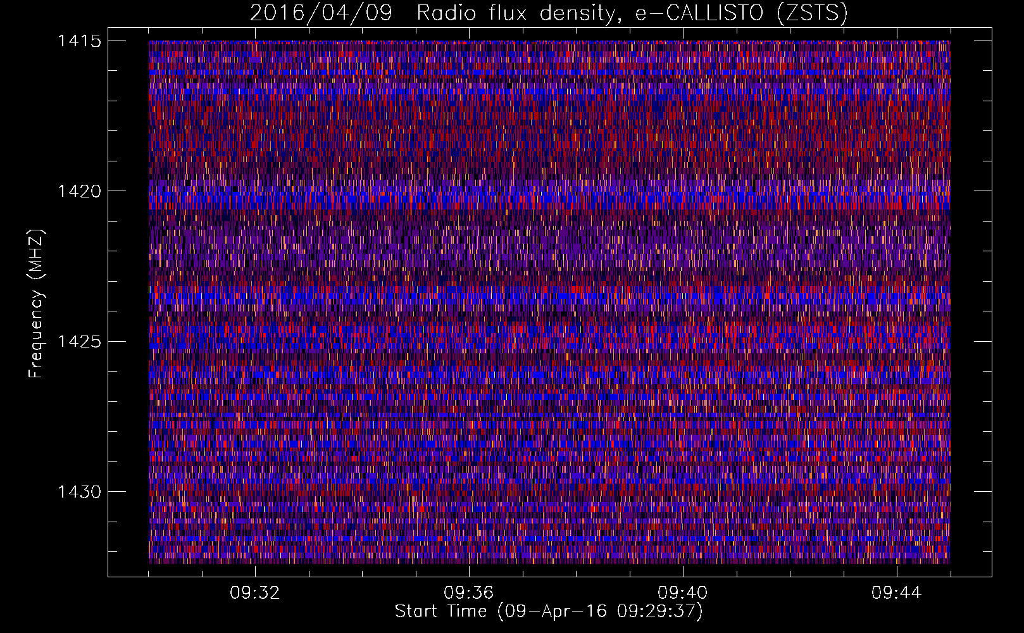Click the 'Frequency (MHZ)' axis title

(x=37, y=303)
